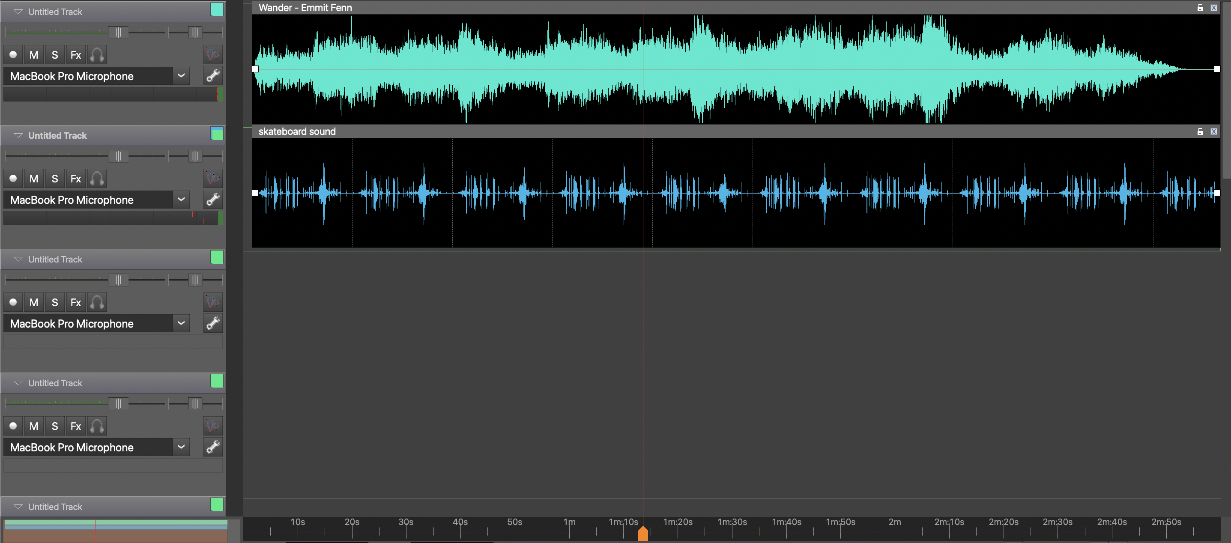Toggle headphone monitoring on second track

point(97,179)
